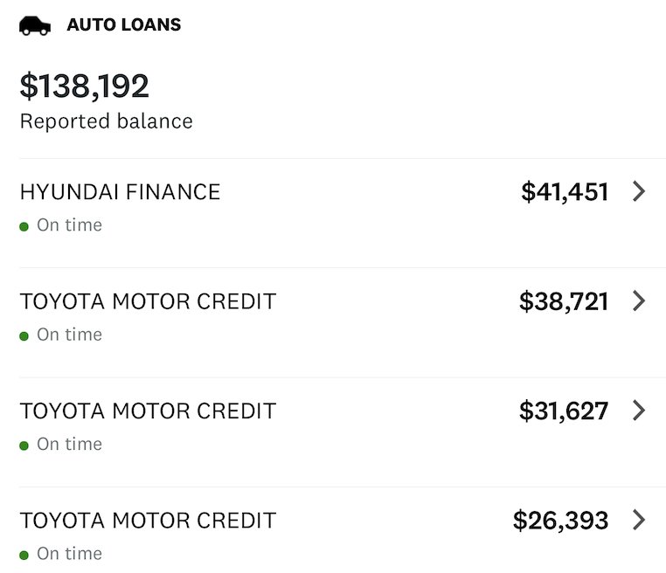Select the Toyota Motor Credit $31,627 loan name
This screenshot has height=573, width=666.
(x=149, y=411)
